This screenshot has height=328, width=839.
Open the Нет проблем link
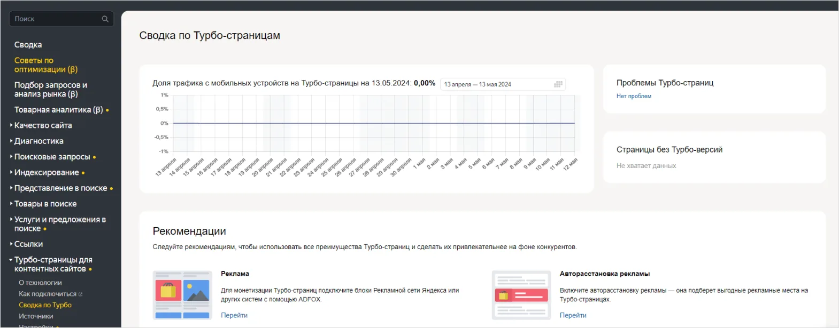click(634, 97)
